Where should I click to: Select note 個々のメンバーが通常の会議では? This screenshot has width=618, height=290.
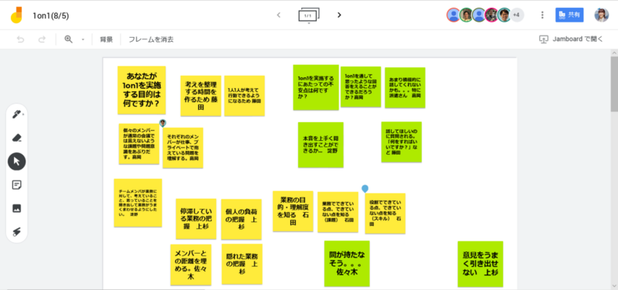pos(139,144)
